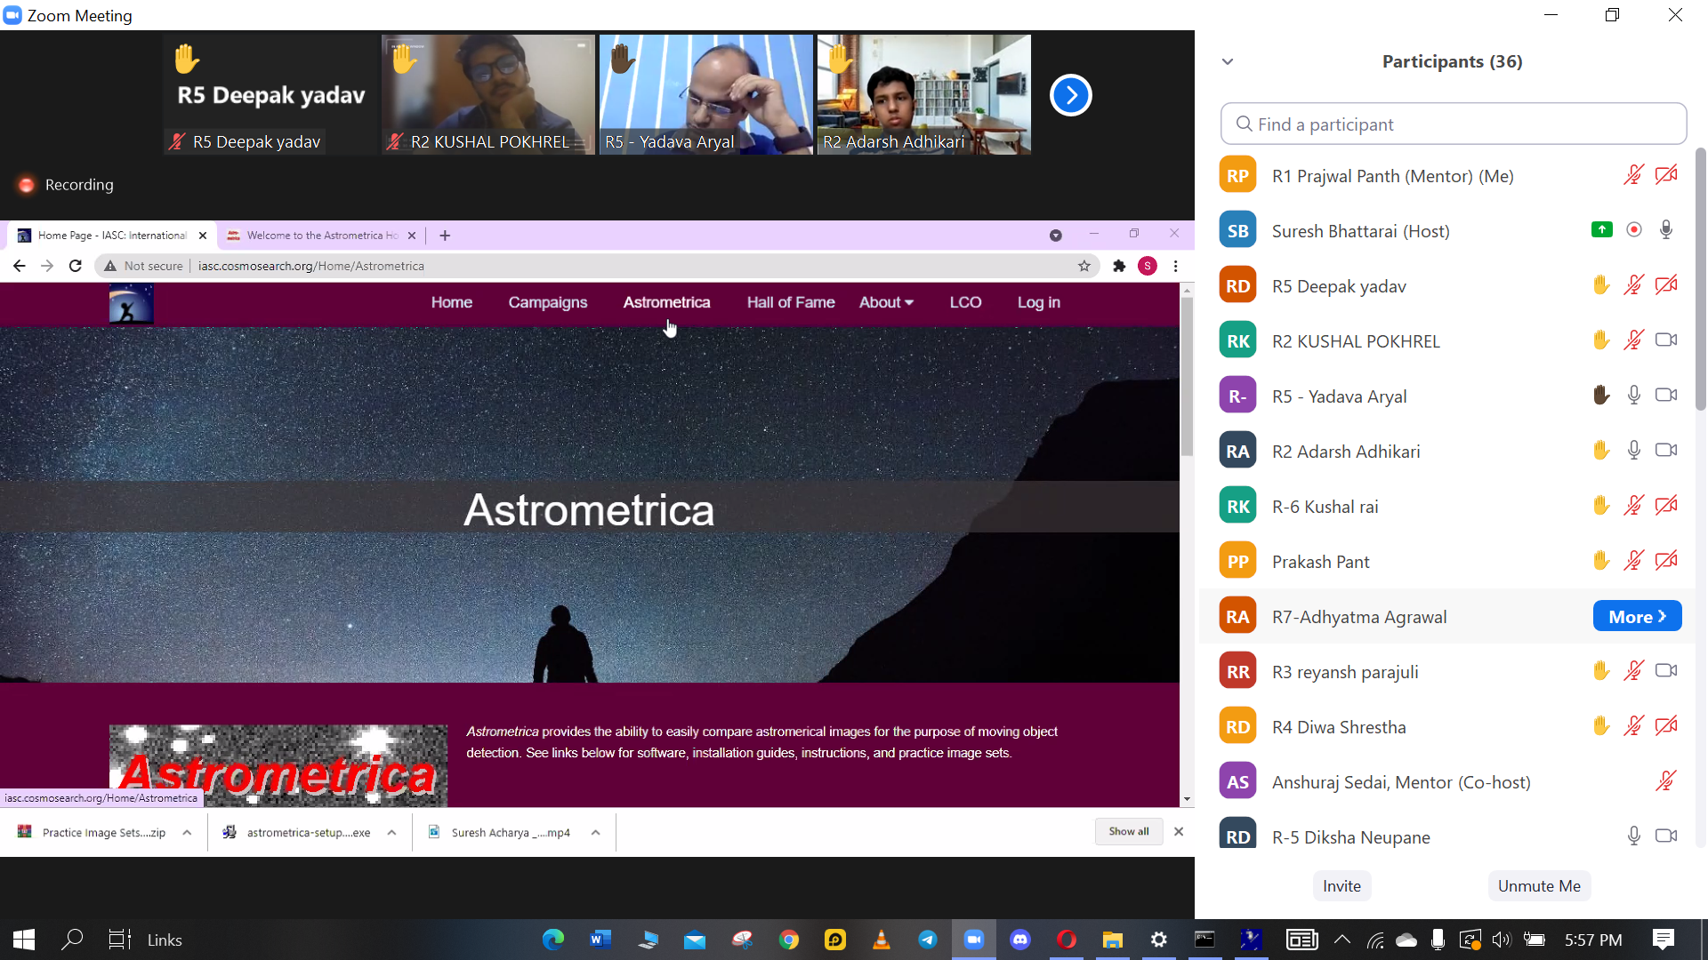Toggle Suresh Bhattarai's microphone icon
Viewport: 1708px width, 960px height.
pyautogui.click(x=1666, y=230)
